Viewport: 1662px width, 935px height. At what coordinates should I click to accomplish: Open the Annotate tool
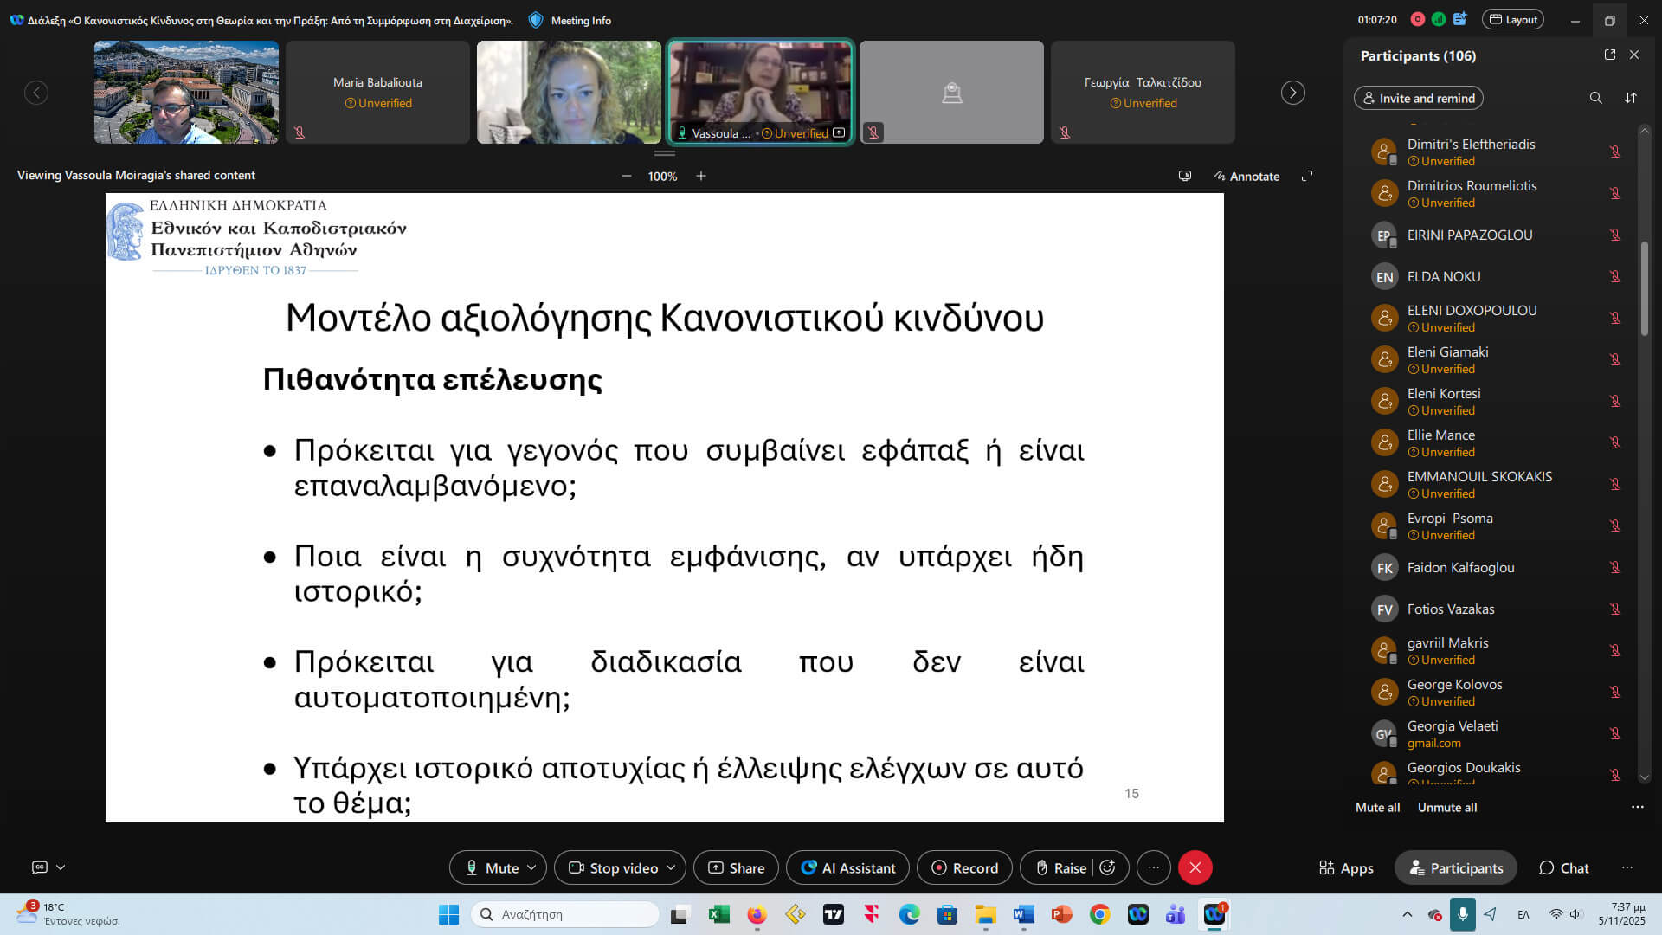(x=1246, y=176)
